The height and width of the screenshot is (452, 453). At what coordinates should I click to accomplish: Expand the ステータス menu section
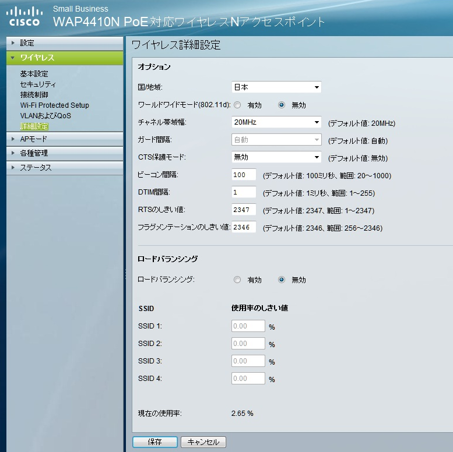tap(65, 167)
